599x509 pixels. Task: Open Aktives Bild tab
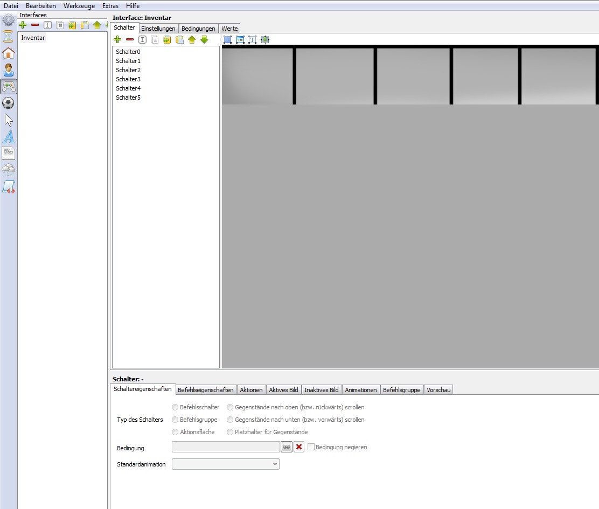pos(283,390)
